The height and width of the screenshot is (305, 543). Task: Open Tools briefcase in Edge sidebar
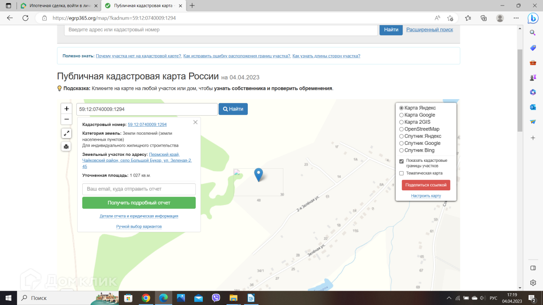[x=533, y=63]
